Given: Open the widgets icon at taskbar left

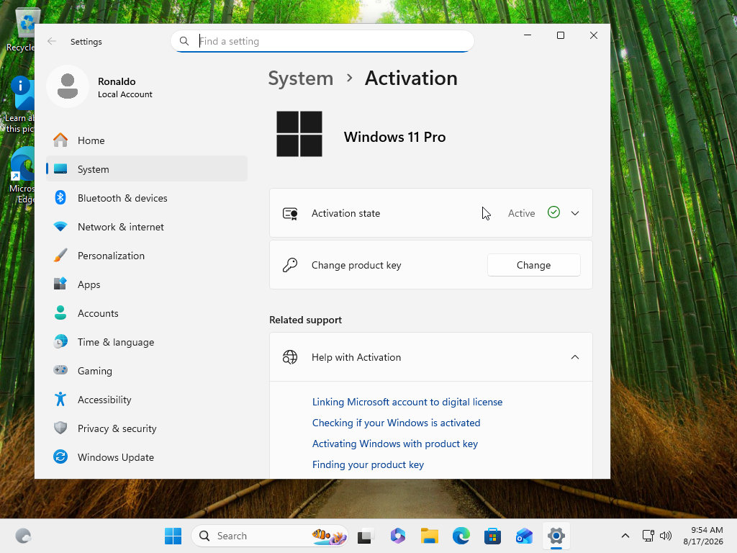Looking at the screenshot, I should point(23,536).
